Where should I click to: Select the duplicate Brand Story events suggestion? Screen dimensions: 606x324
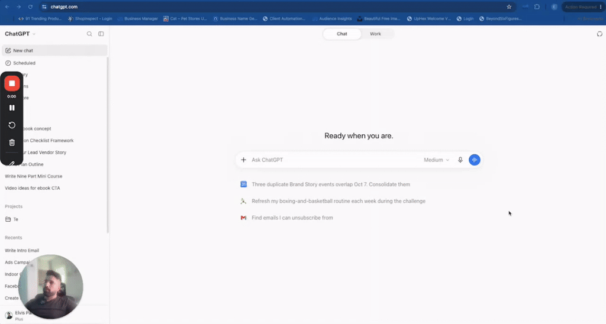331,184
